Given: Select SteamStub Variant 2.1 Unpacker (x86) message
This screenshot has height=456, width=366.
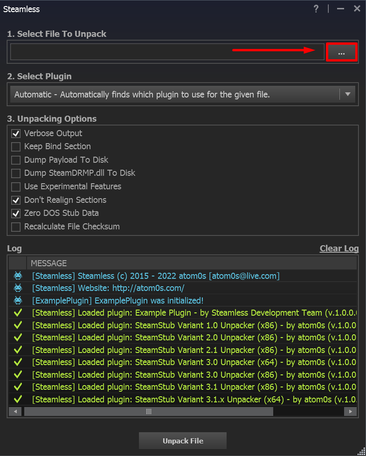Looking at the screenshot, I should [194, 350].
